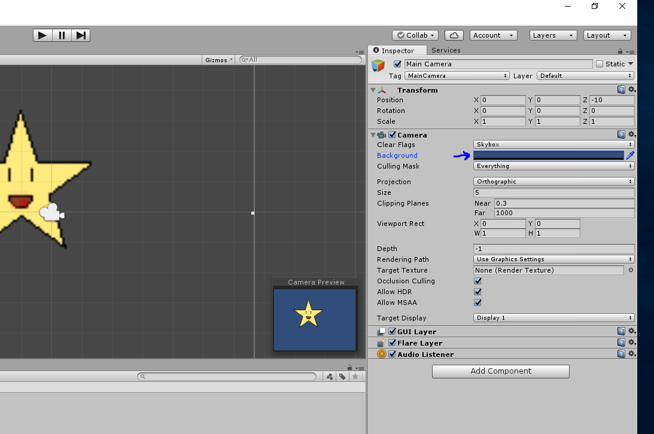Open the Gizmos dropdown in Scene view
This screenshot has height=434, width=654.
pyautogui.click(x=218, y=60)
